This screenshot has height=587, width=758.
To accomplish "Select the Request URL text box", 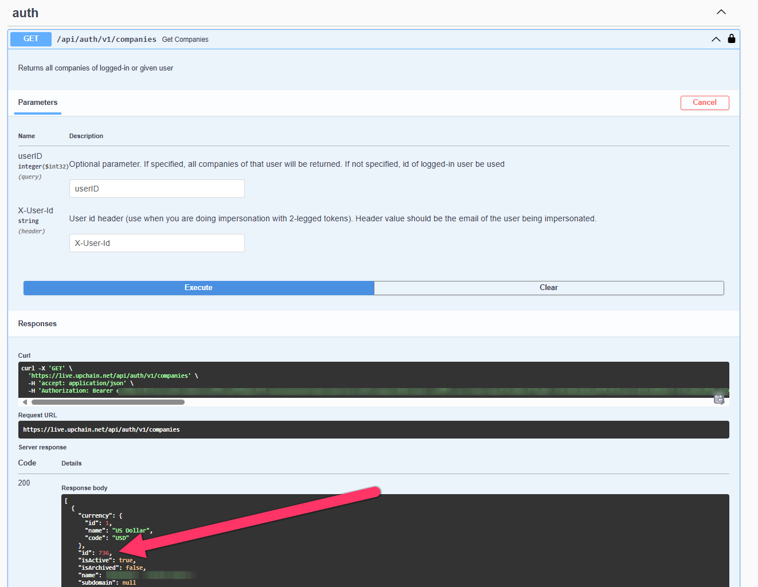I will 374,429.
